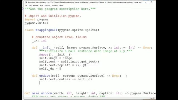Open the Edit menu

30,6
